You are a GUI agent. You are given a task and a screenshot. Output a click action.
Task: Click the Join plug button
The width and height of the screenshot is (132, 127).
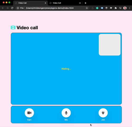point(103,113)
